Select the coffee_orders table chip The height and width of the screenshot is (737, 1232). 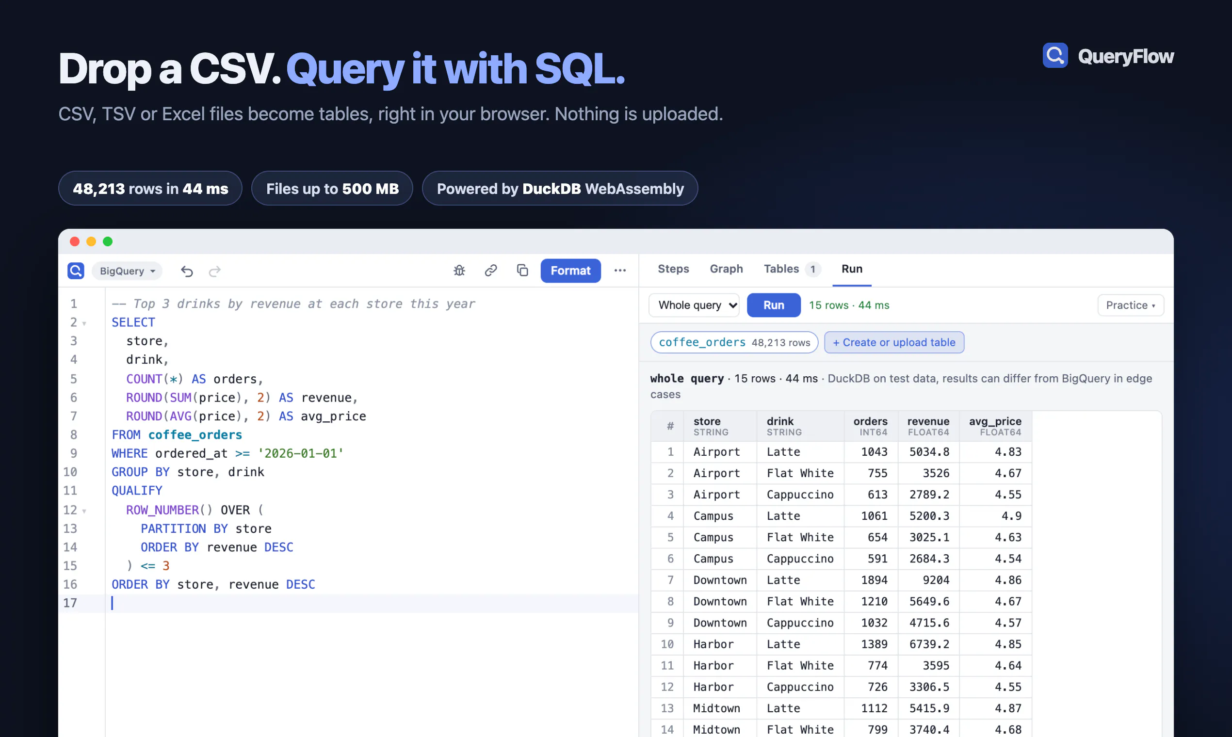click(x=734, y=342)
